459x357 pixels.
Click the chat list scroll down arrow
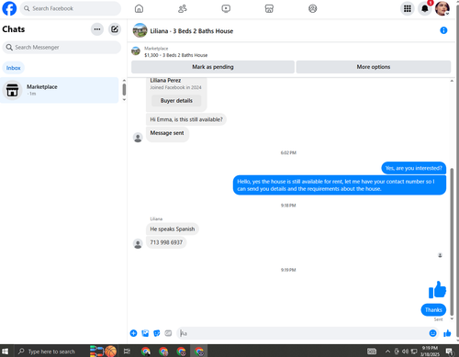124,100
